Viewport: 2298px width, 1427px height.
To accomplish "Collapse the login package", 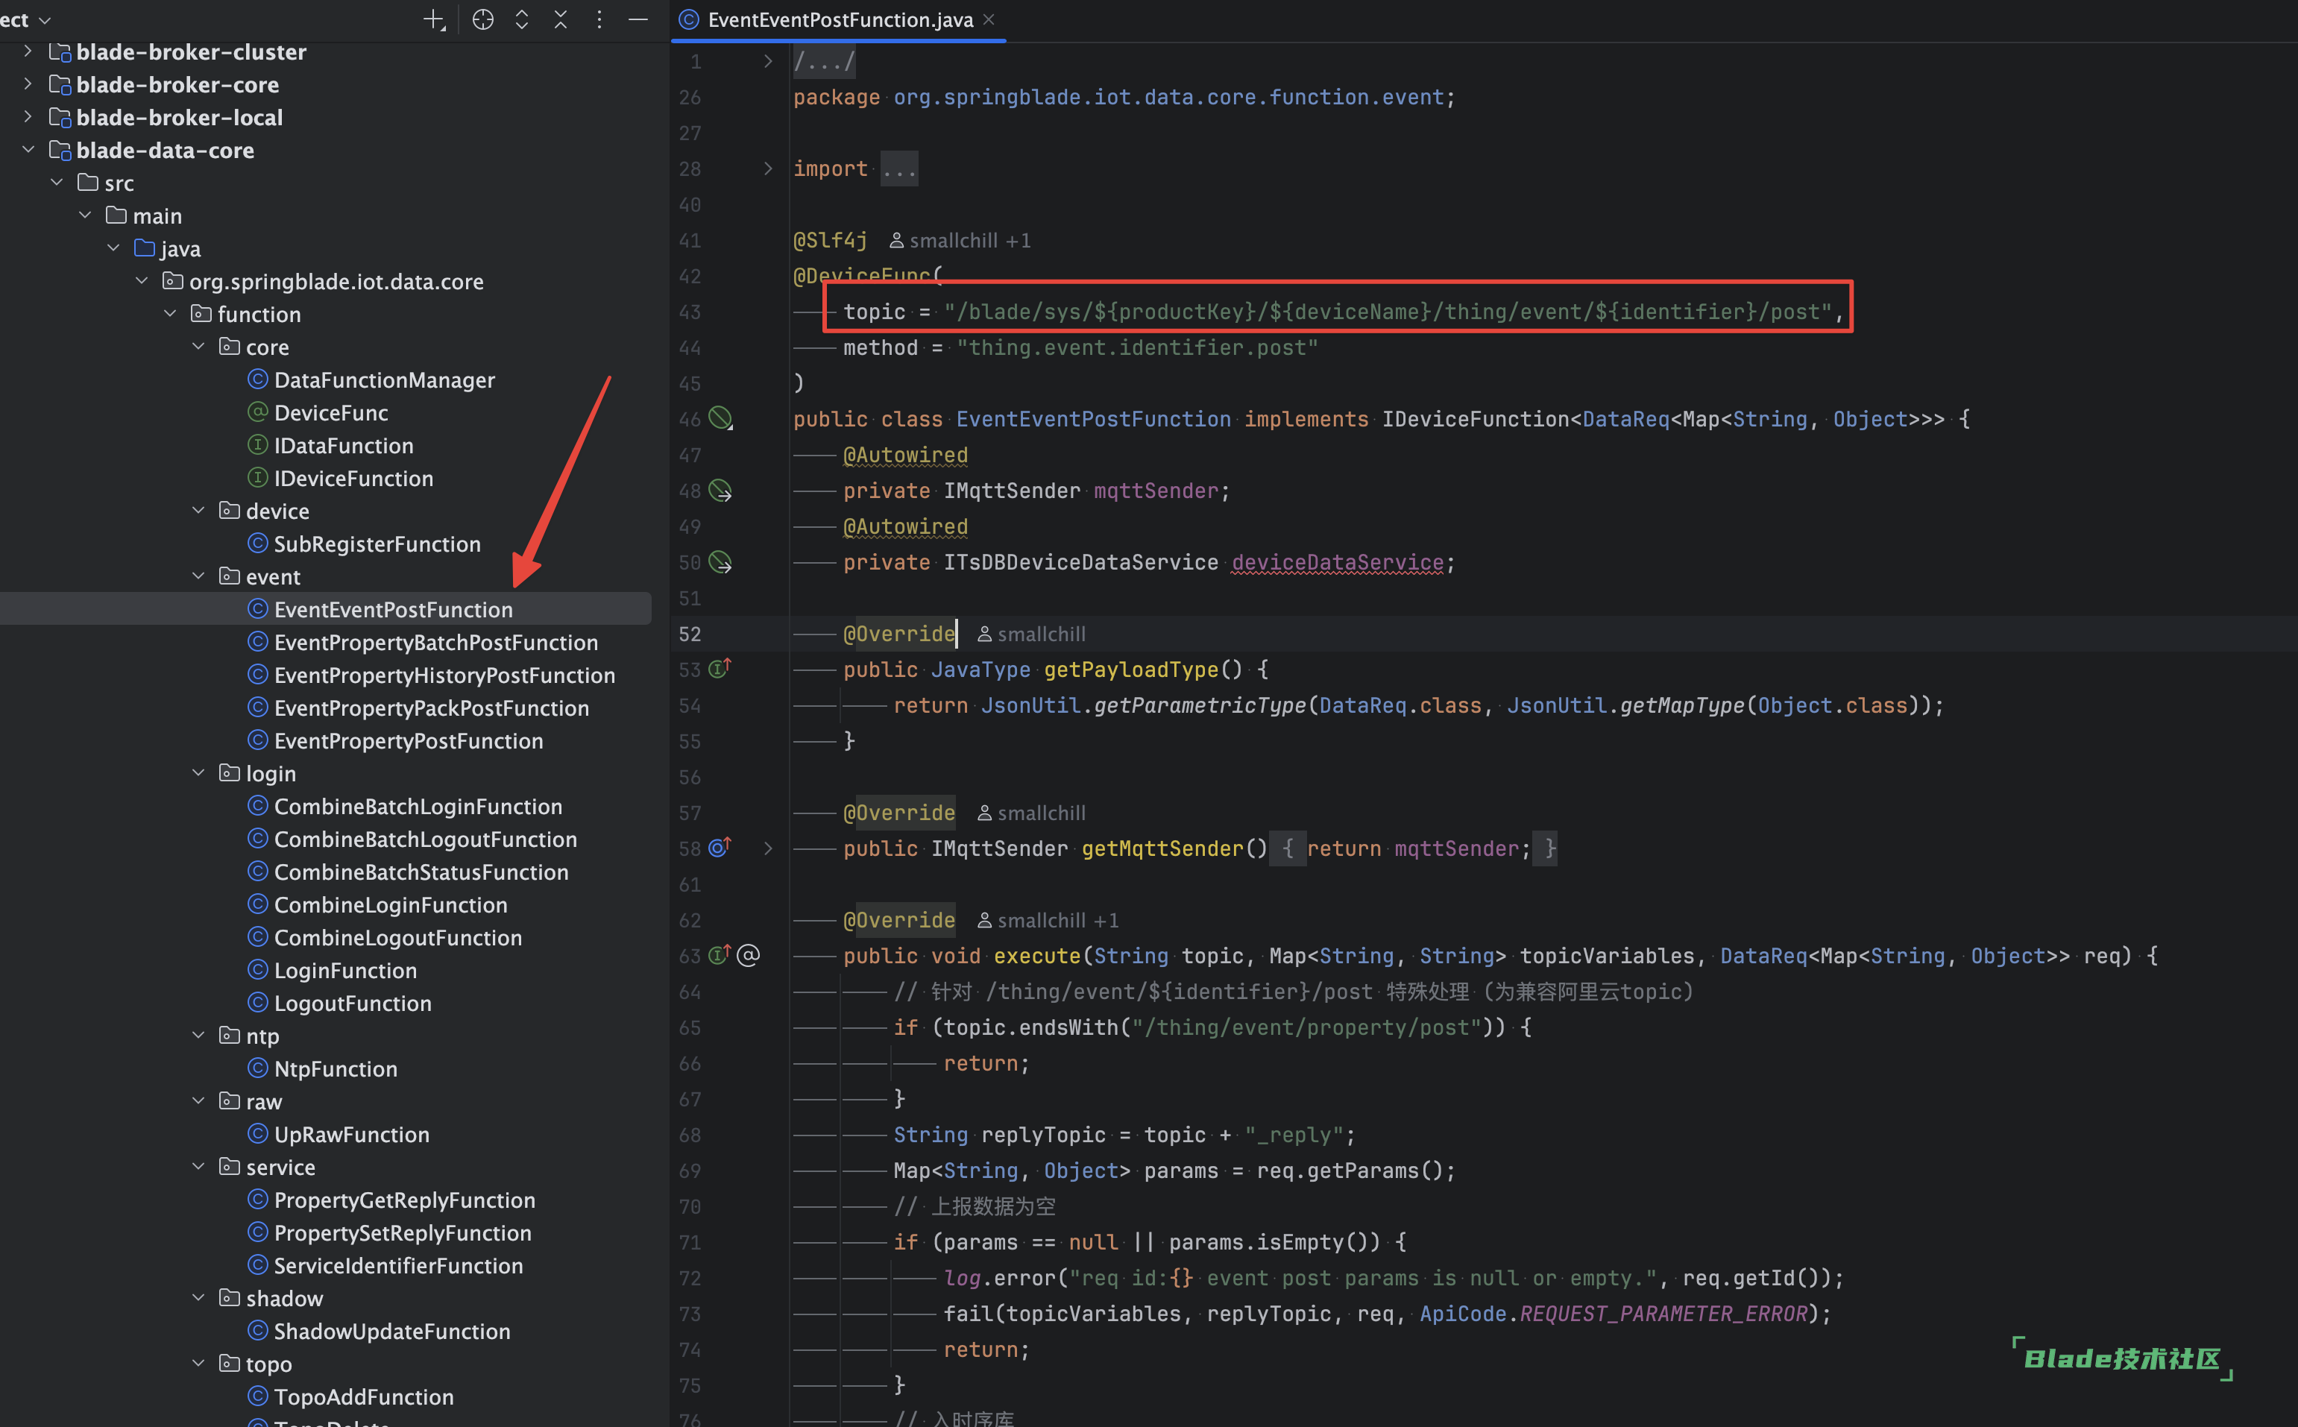I will 198,773.
